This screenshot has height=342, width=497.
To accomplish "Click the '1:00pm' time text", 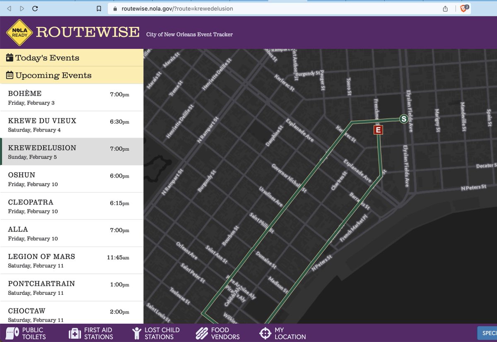I will pyautogui.click(x=119, y=284).
